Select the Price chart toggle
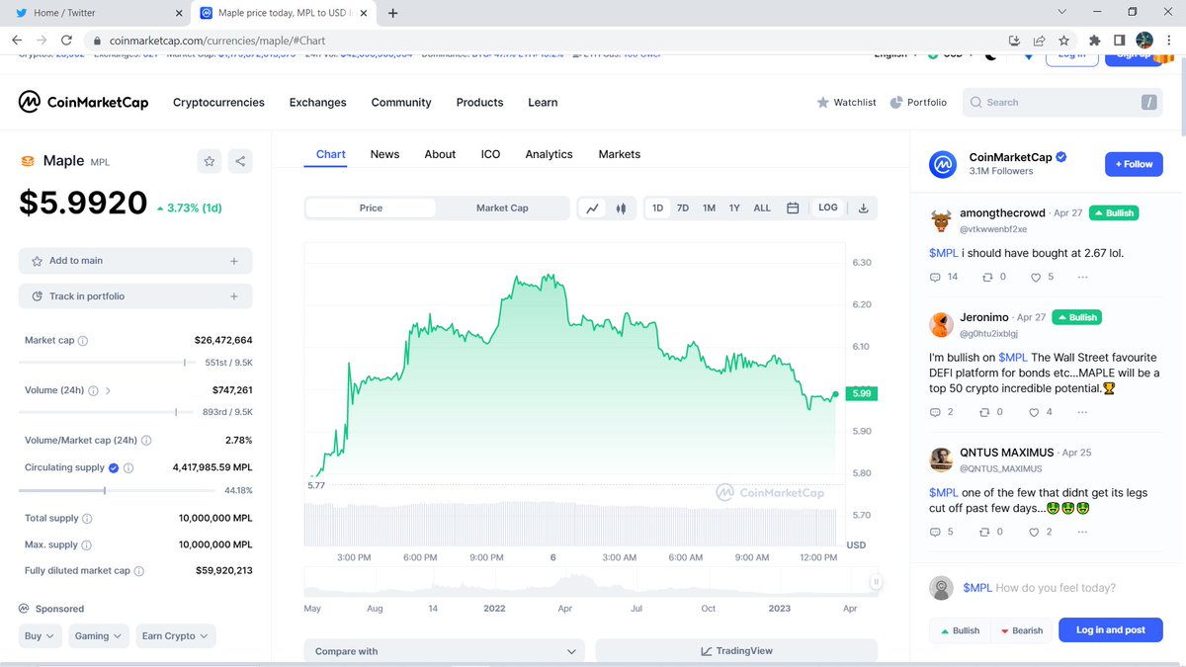1186x667 pixels. pos(371,208)
